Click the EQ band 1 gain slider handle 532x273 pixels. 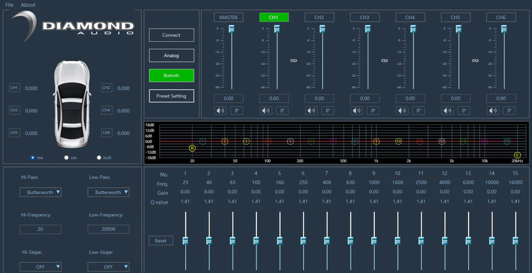(185, 240)
